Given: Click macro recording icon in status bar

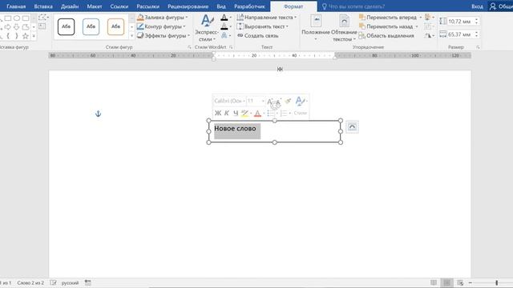Looking at the screenshot, I should tap(87, 282).
